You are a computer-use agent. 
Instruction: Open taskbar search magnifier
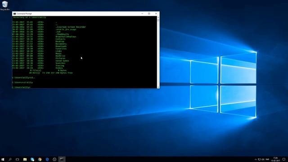10,159
